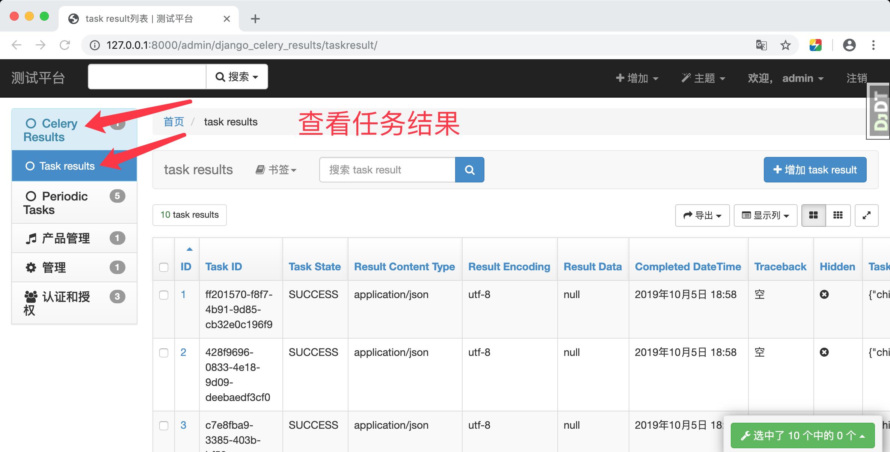Reload the current page

(x=65, y=45)
